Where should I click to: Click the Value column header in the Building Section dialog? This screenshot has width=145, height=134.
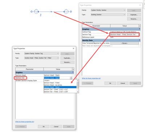(x=125, y=26)
